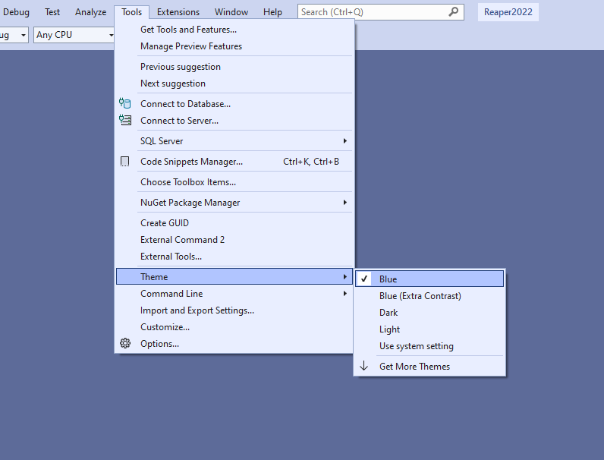Image resolution: width=604 pixels, height=460 pixels.
Task: Click the Options gear icon
Action: (124, 343)
